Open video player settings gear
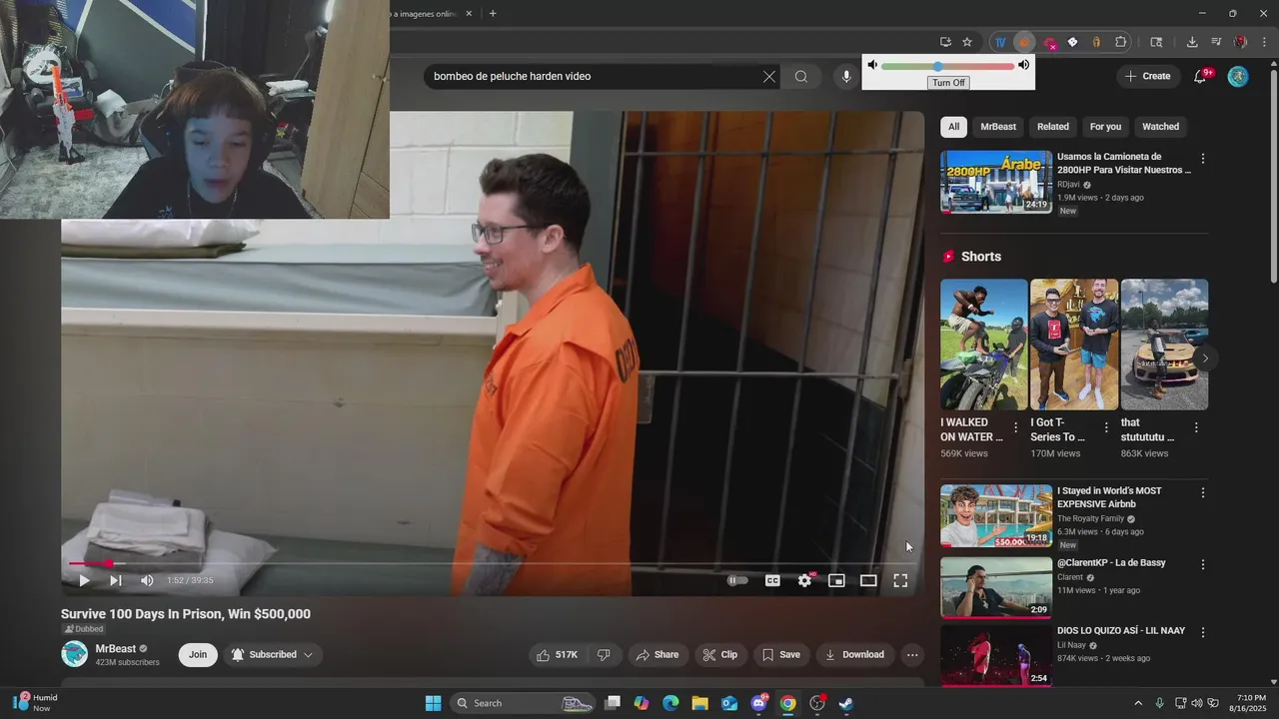This screenshot has width=1279, height=719. click(804, 580)
